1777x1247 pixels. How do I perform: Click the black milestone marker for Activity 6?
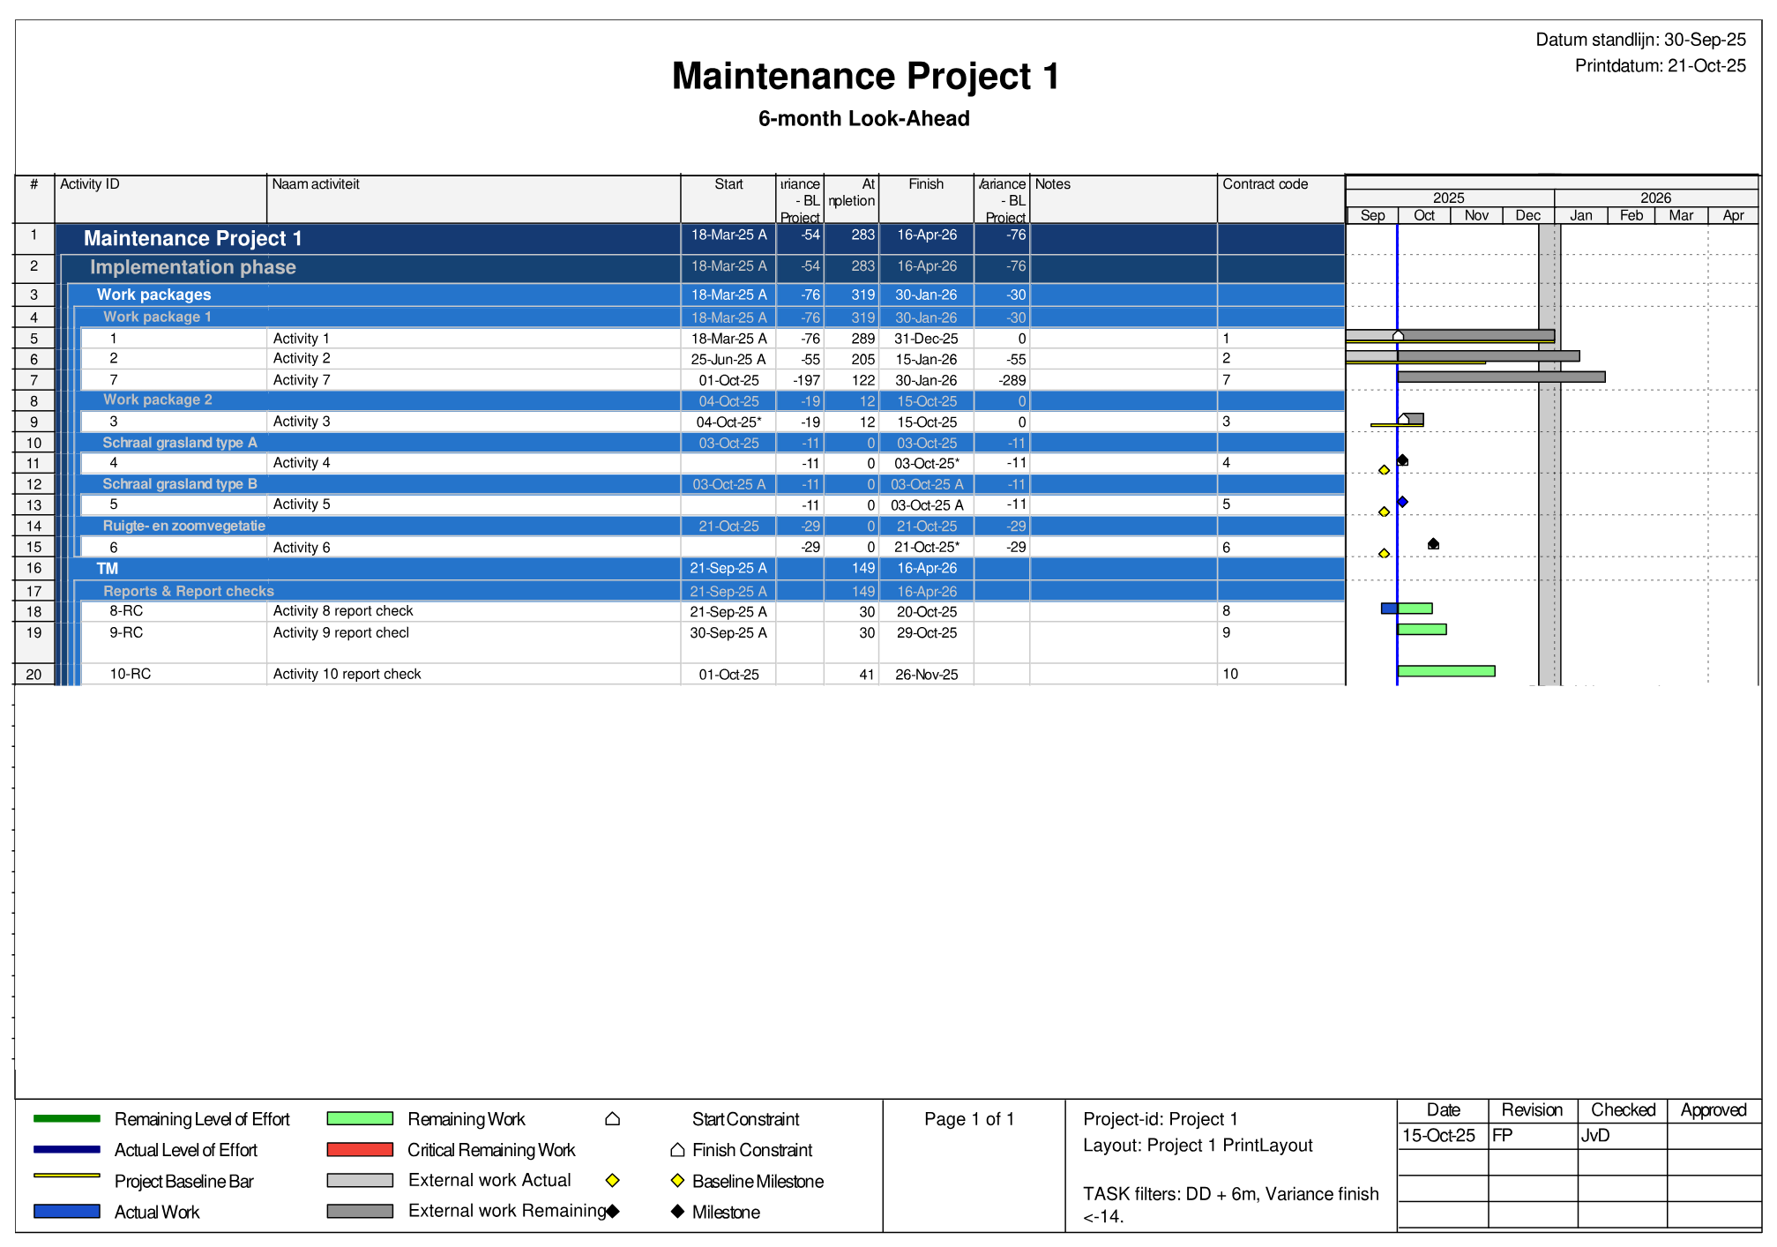pos(1433,544)
